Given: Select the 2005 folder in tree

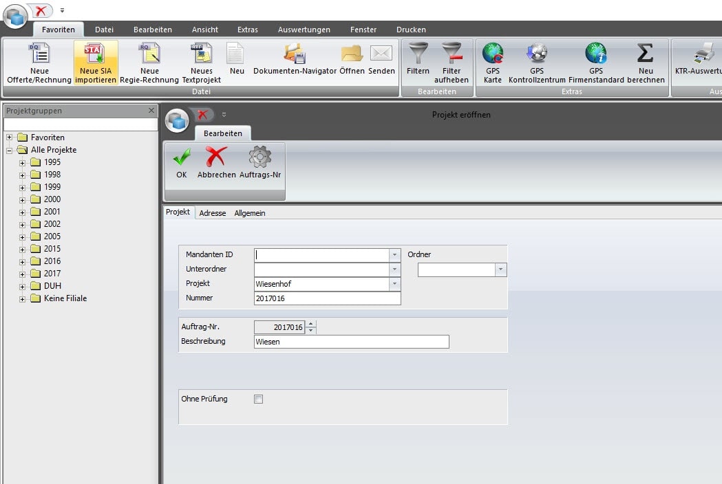Looking at the screenshot, I should click(52, 236).
